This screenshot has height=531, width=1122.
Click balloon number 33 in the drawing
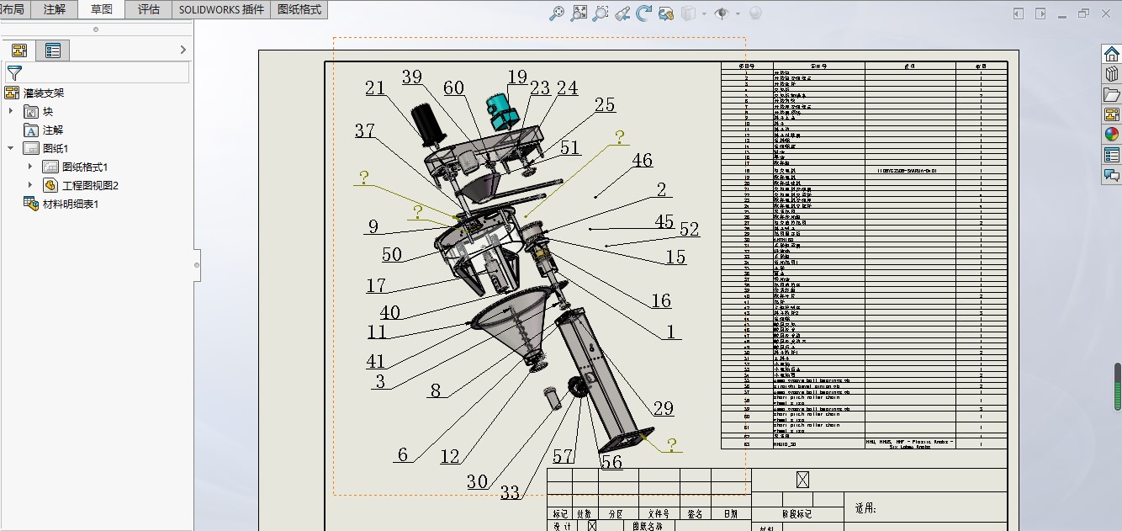510,492
